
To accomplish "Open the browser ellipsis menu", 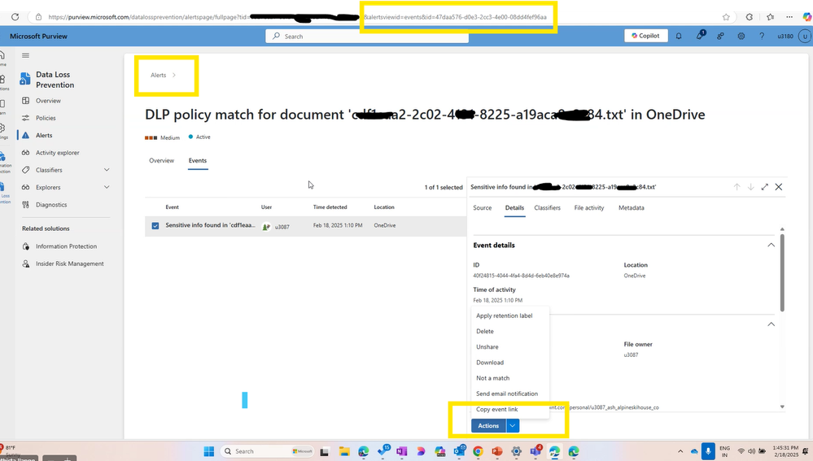I will 789,16.
